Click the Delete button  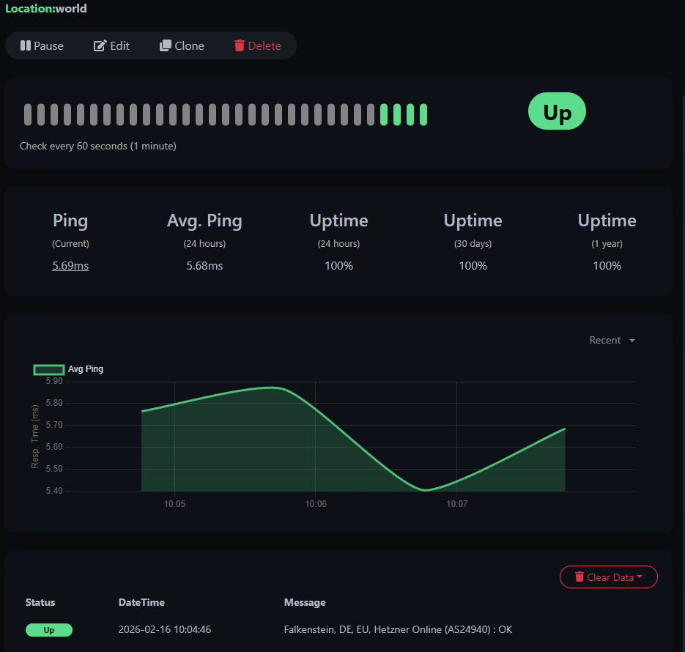258,45
